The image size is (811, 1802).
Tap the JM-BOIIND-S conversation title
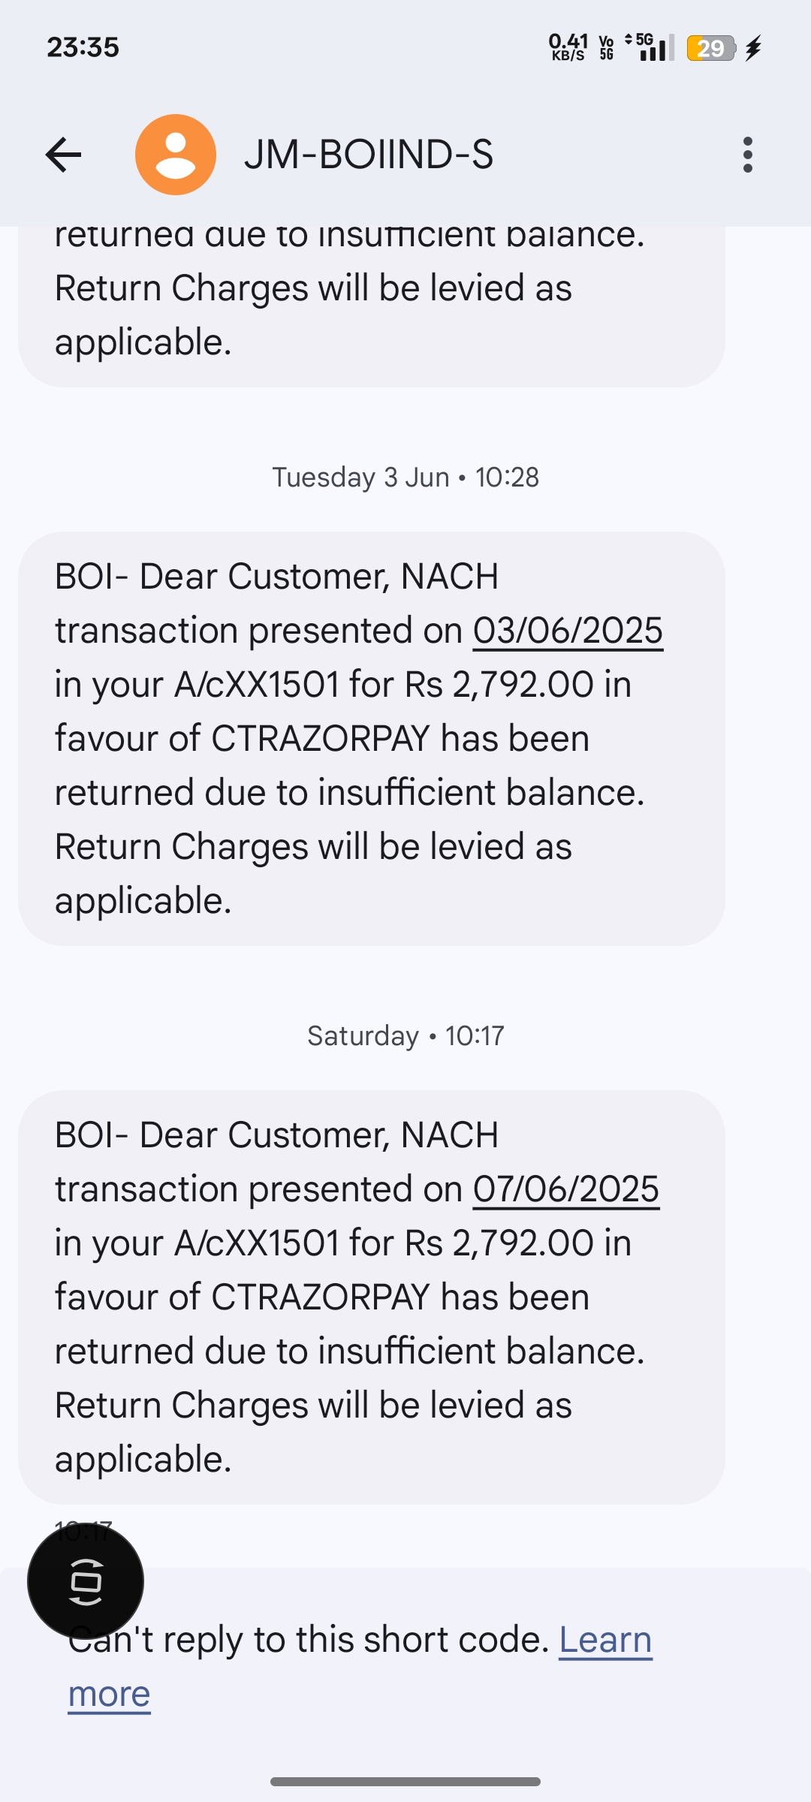pos(368,155)
